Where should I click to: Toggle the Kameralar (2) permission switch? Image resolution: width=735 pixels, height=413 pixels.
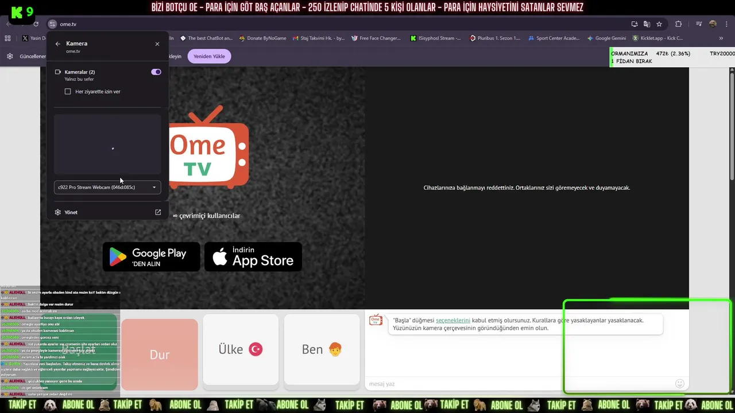pyautogui.click(x=156, y=72)
